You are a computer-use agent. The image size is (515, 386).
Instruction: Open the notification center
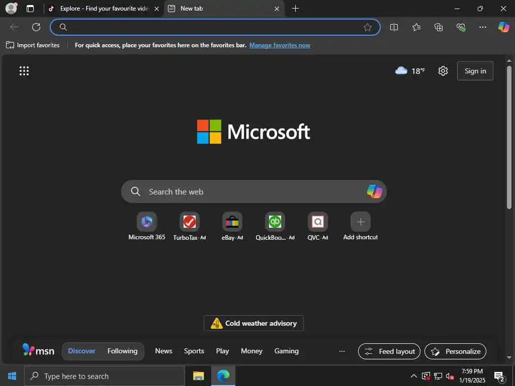(x=499, y=376)
